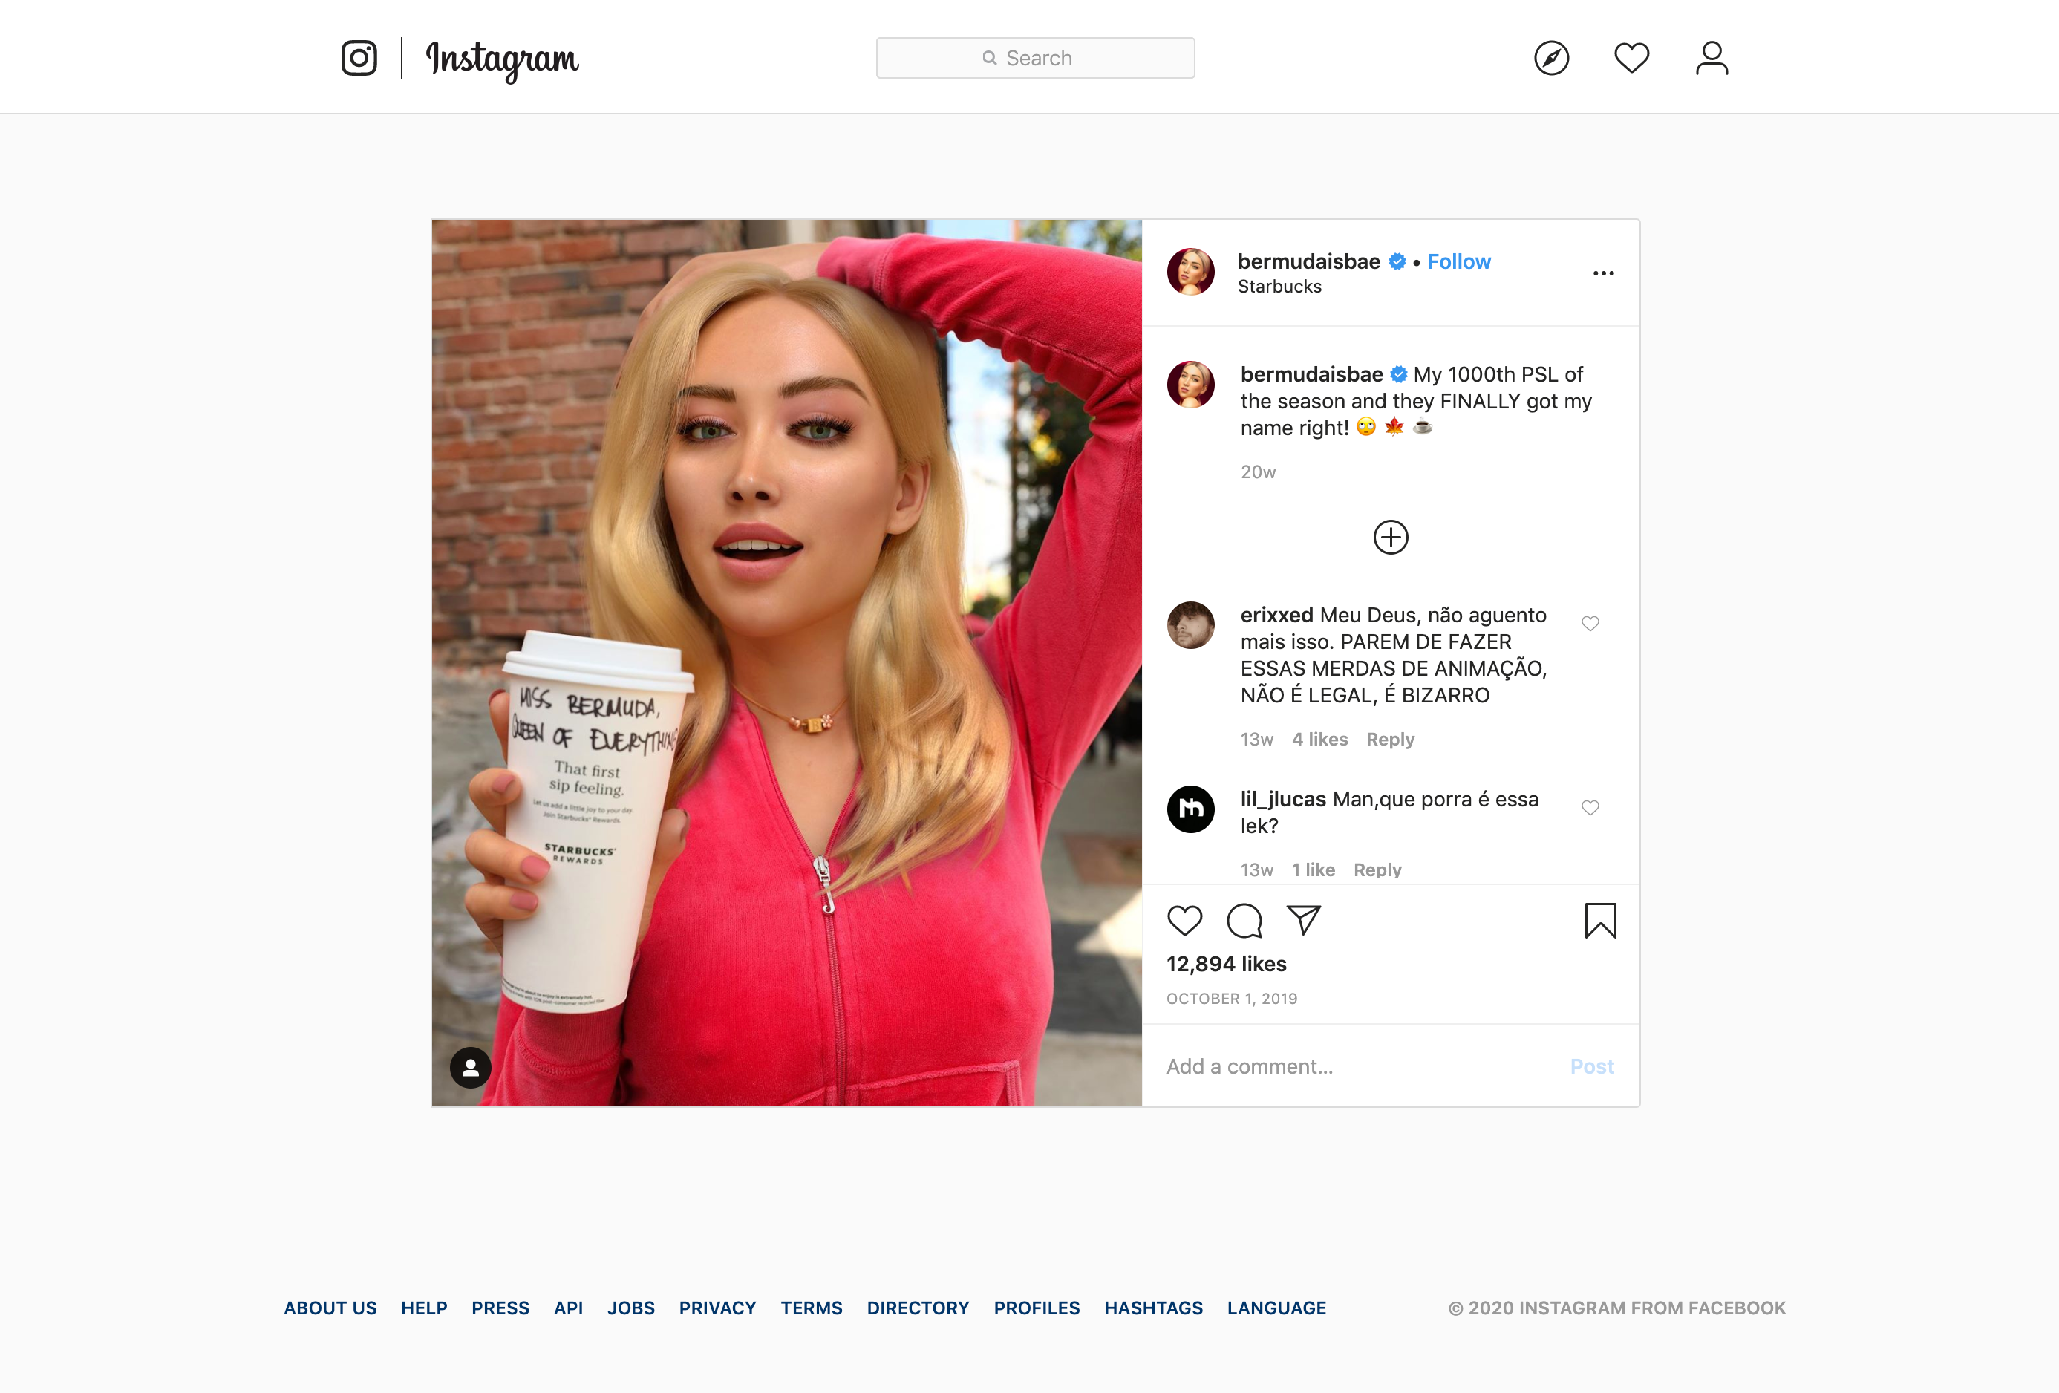Open the PRESS footer link

500,1308
